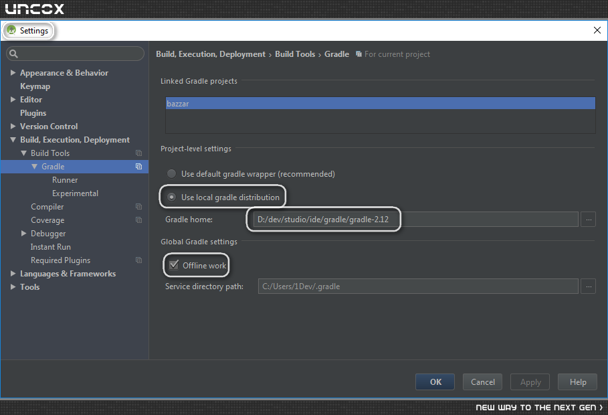Select the Gradle tree item
This screenshot has width=608, height=415.
tap(74, 167)
